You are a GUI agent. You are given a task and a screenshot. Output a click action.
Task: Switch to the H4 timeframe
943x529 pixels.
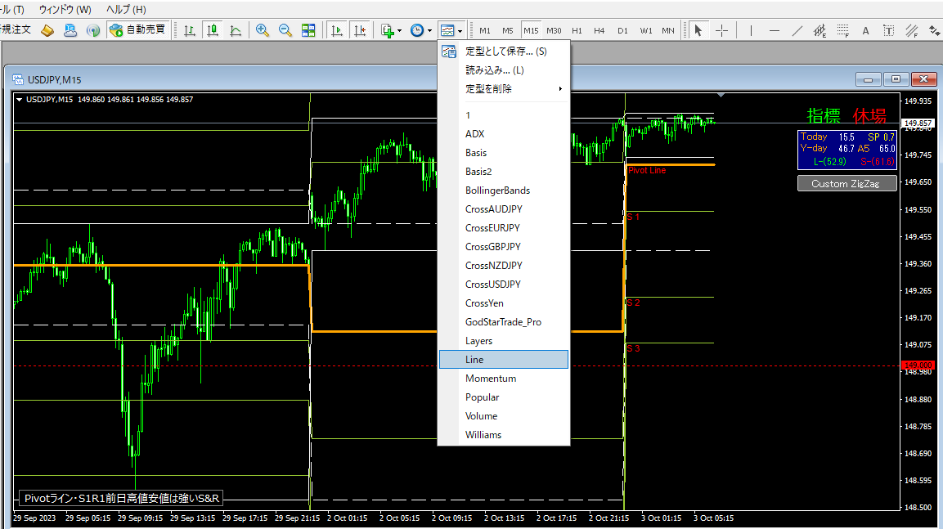(599, 30)
